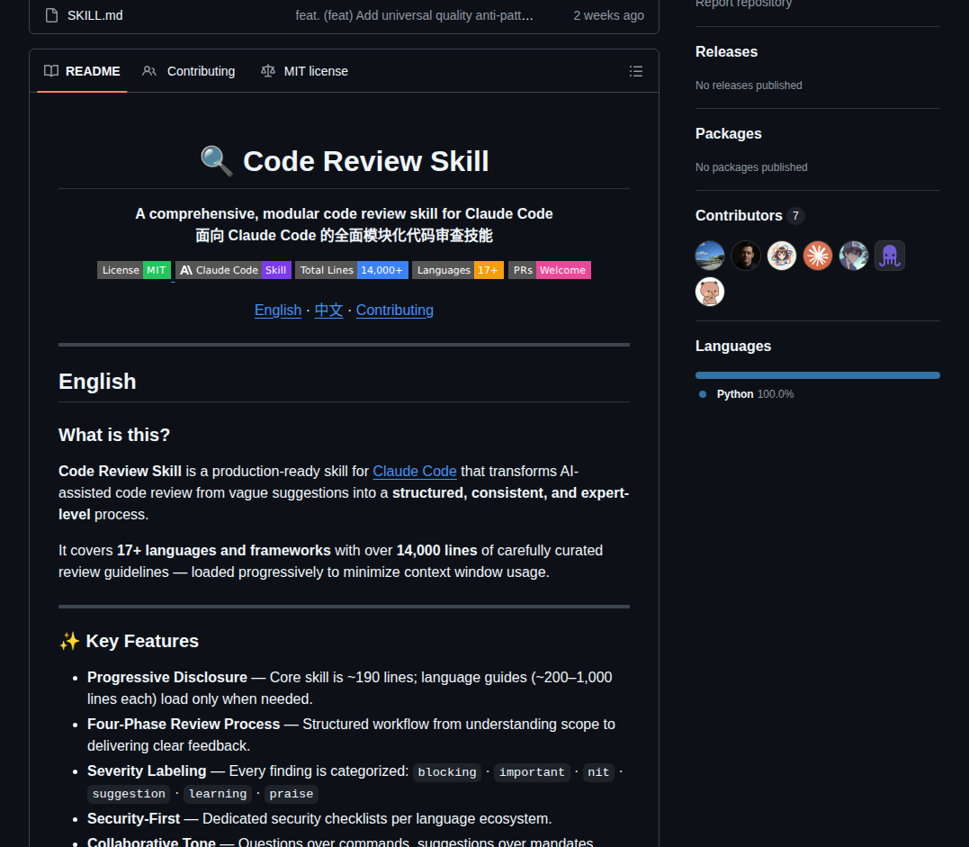Open the Releases section link

(726, 52)
